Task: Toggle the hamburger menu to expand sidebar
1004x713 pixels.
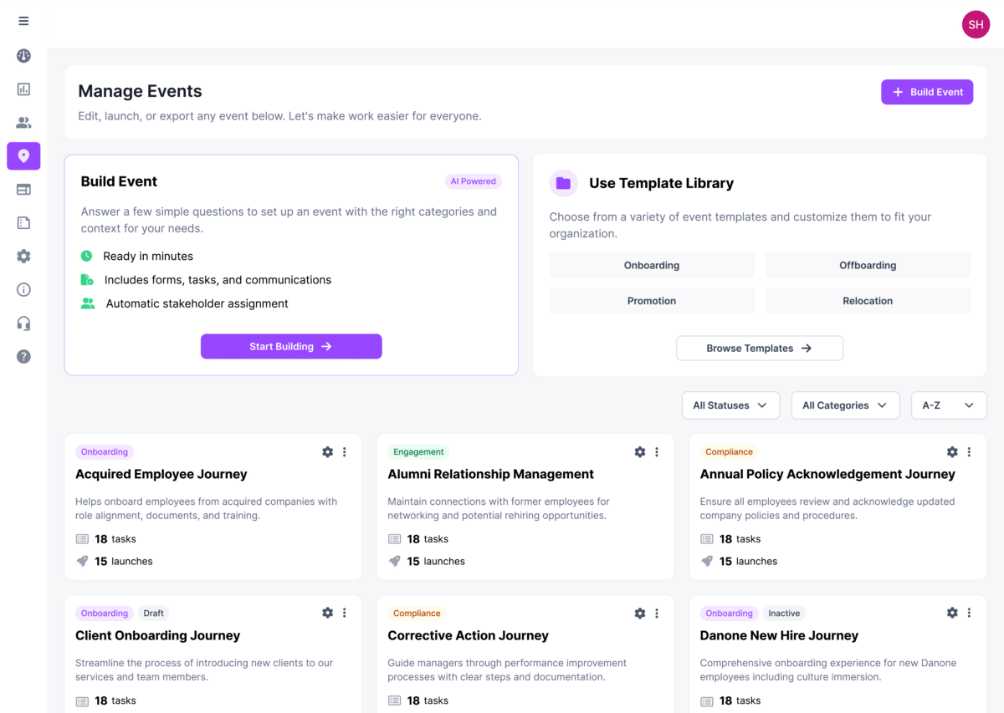Action: 23,21
